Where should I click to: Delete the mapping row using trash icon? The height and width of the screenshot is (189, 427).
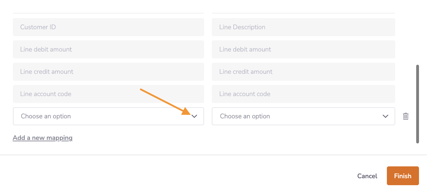pos(406,116)
